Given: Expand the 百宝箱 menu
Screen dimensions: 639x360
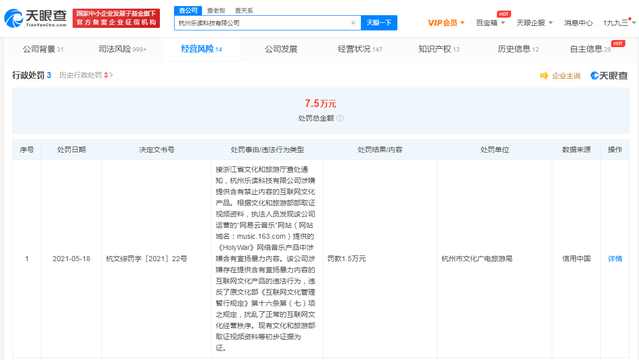Looking at the screenshot, I should [490, 23].
